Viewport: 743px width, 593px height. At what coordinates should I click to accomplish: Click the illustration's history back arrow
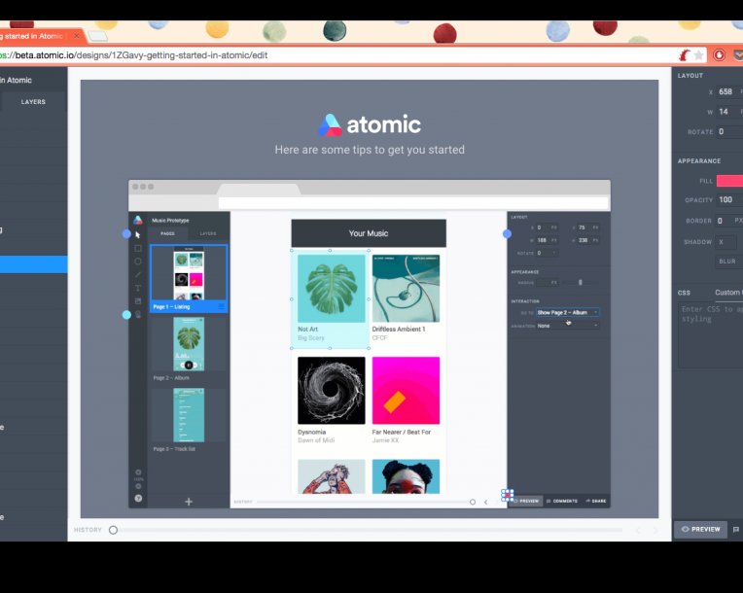[x=485, y=502]
